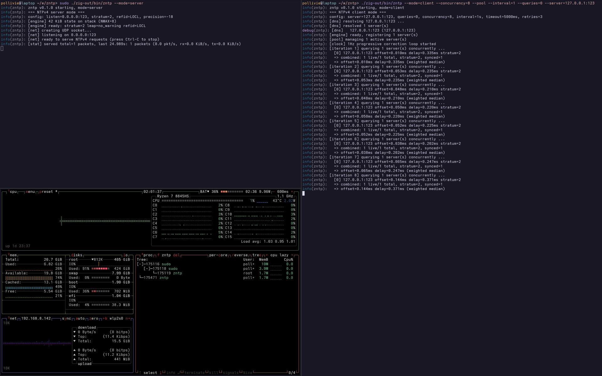Click the battery level meter bar

pos(232,192)
